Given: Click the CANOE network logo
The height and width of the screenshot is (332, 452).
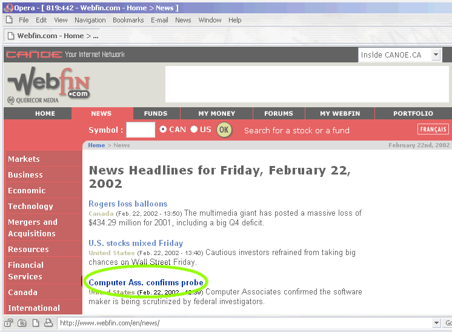Looking at the screenshot, I should pos(34,55).
